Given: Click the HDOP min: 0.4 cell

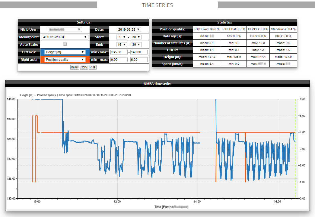Looking at the screenshot, I should pyautogui.click(x=234, y=50).
